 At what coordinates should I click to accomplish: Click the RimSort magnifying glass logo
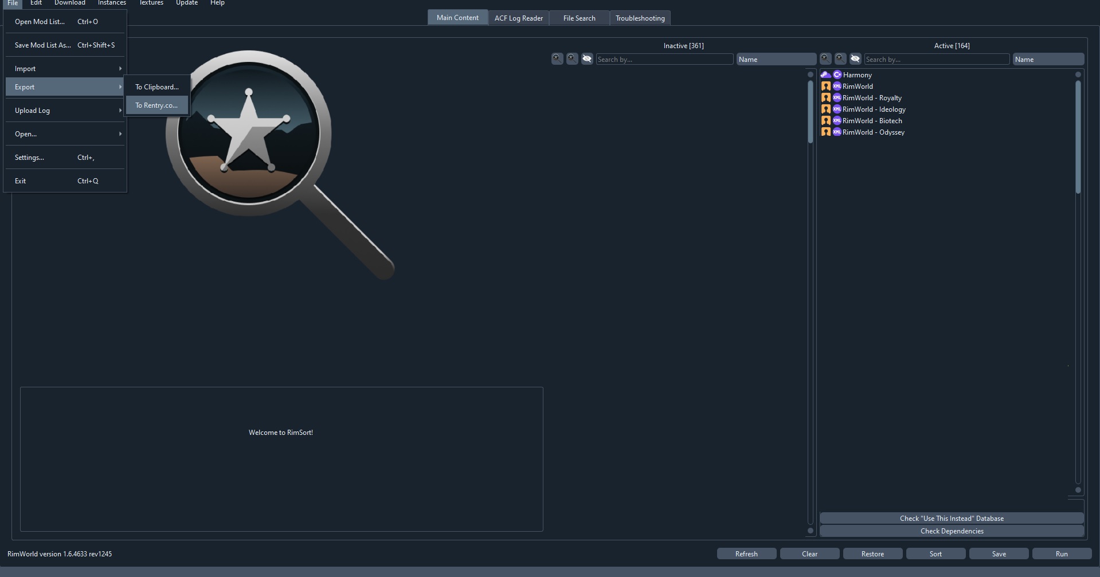click(x=279, y=164)
